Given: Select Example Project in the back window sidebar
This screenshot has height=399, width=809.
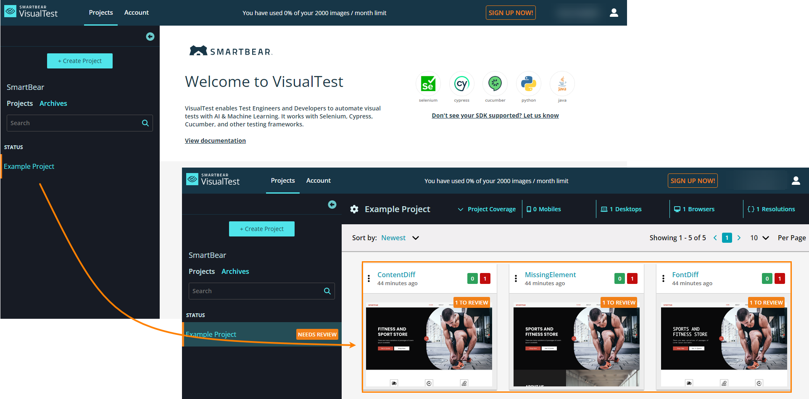Looking at the screenshot, I should click(29, 166).
